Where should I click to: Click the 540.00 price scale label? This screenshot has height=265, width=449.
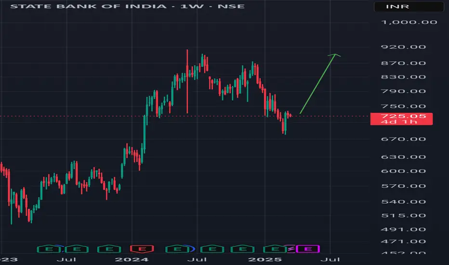[403, 202]
